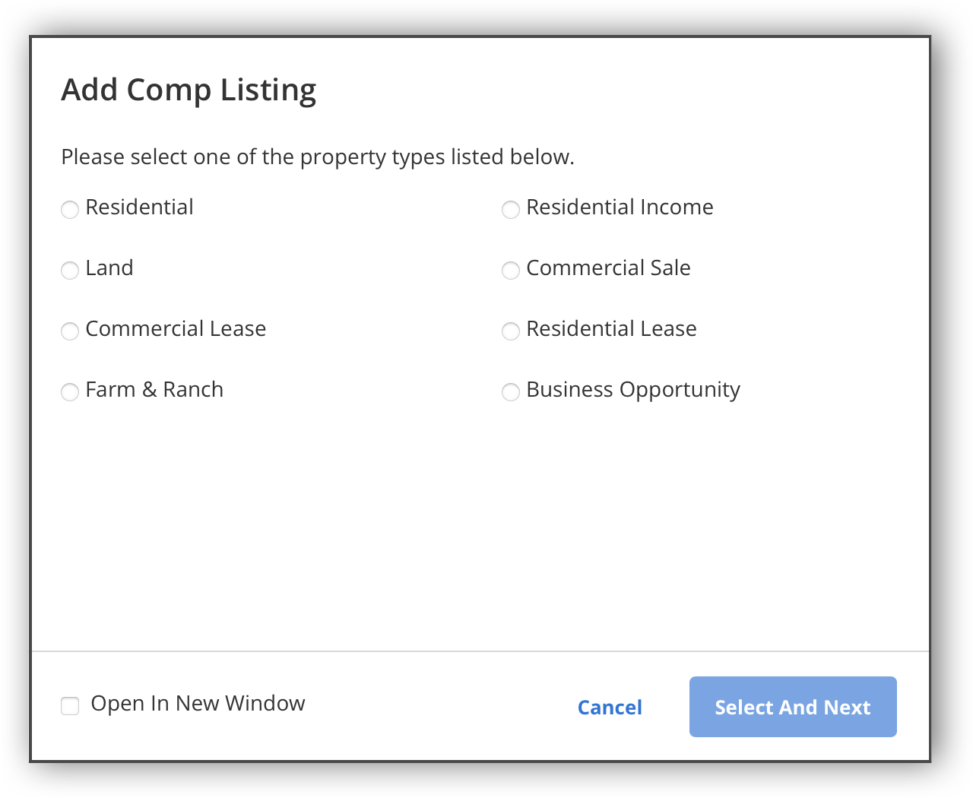The width and height of the screenshot is (973, 798).
Task: Click the Add Comp Listing title
Action: (189, 89)
